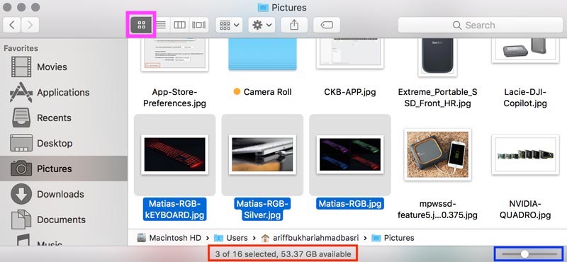Click ariffbukhariahmadbasri in the path bar
Viewport: 567px width, 262px height.
coord(310,238)
